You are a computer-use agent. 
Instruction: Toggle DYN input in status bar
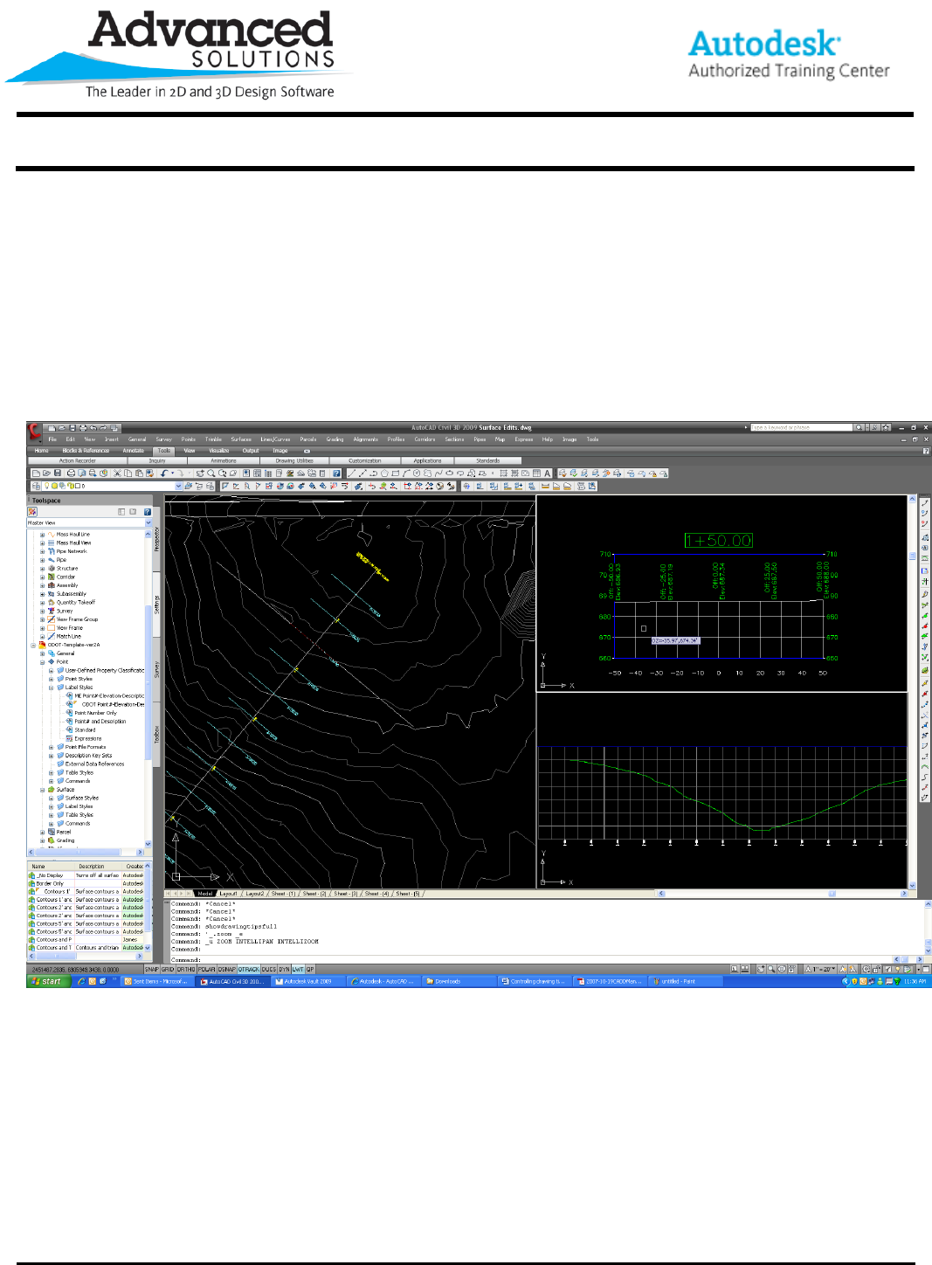pyautogui.click(x=284, y=970)
